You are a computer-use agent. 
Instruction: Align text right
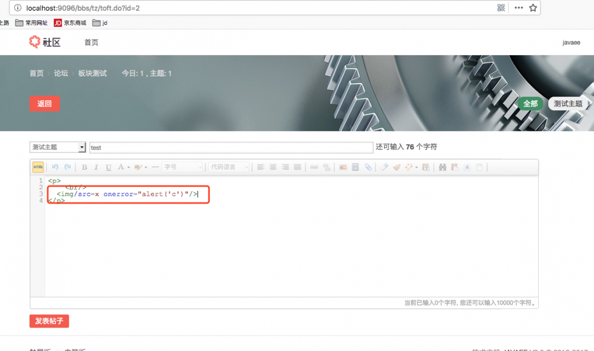pyautogui.click(x=285, y=167)
